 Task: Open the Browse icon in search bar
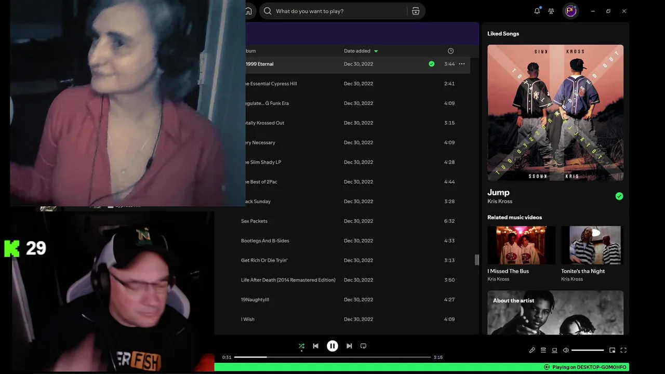tap(416, 11)
